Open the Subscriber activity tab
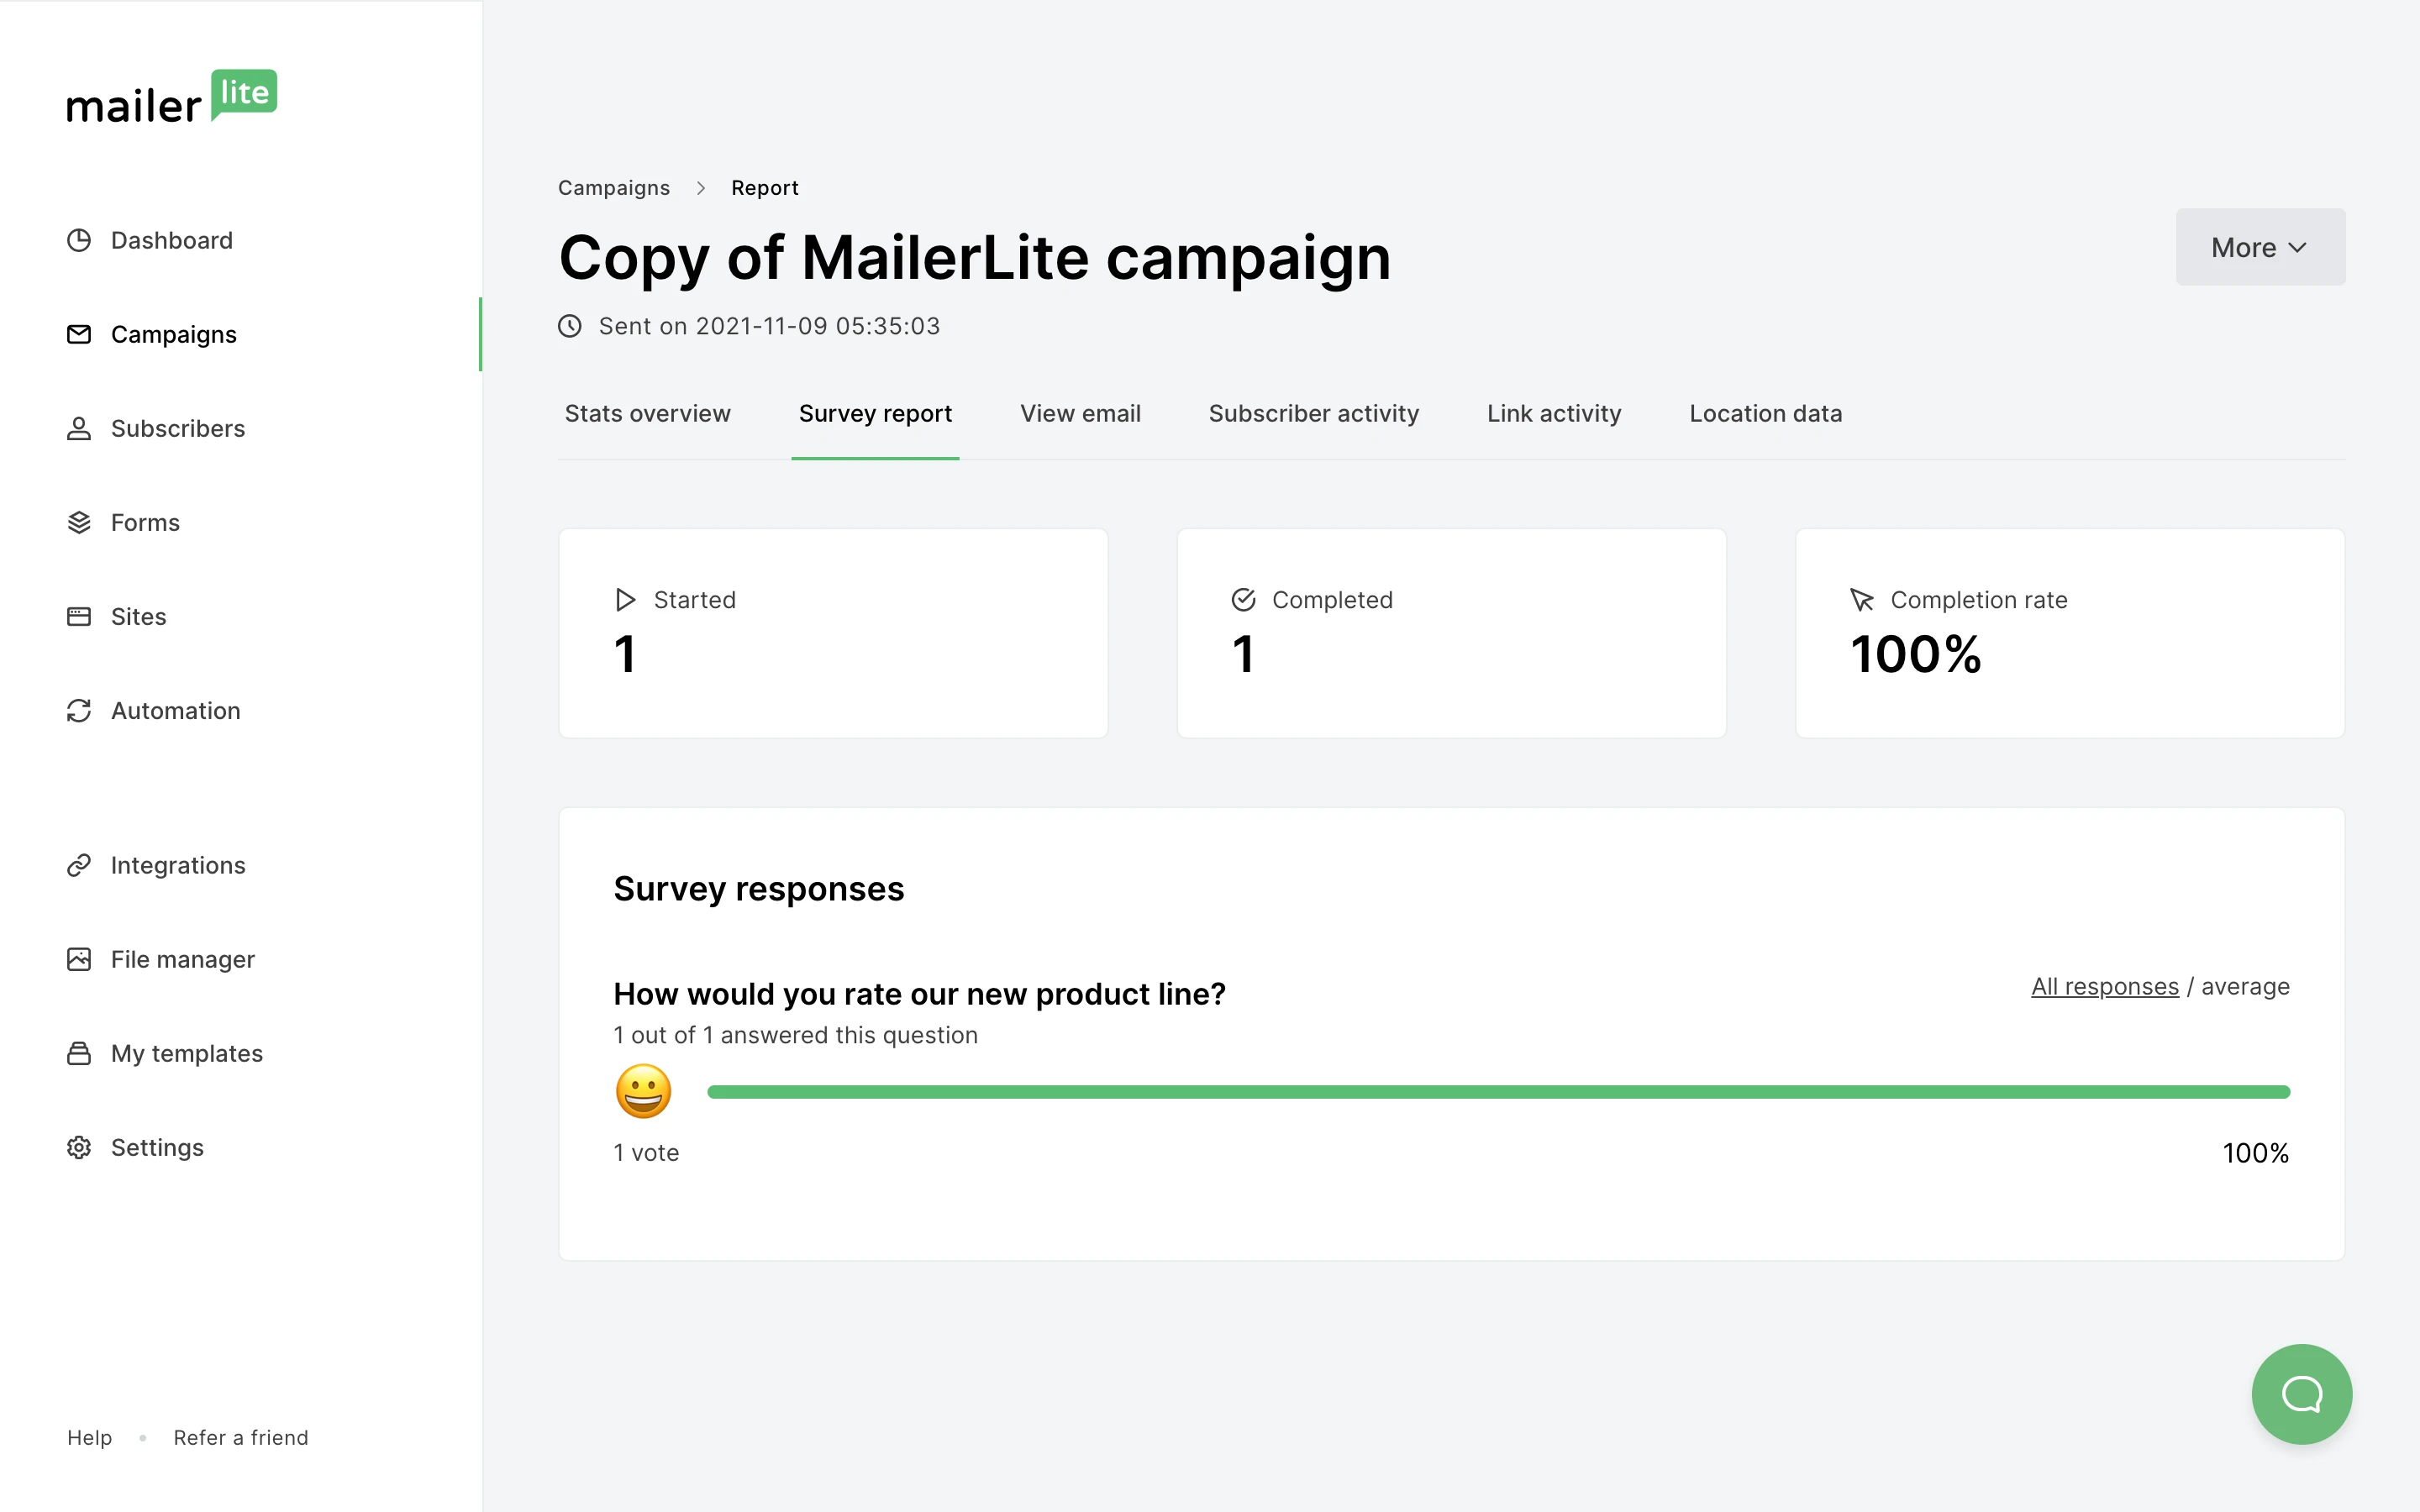2420x1512 pixels. point(1313,413)
